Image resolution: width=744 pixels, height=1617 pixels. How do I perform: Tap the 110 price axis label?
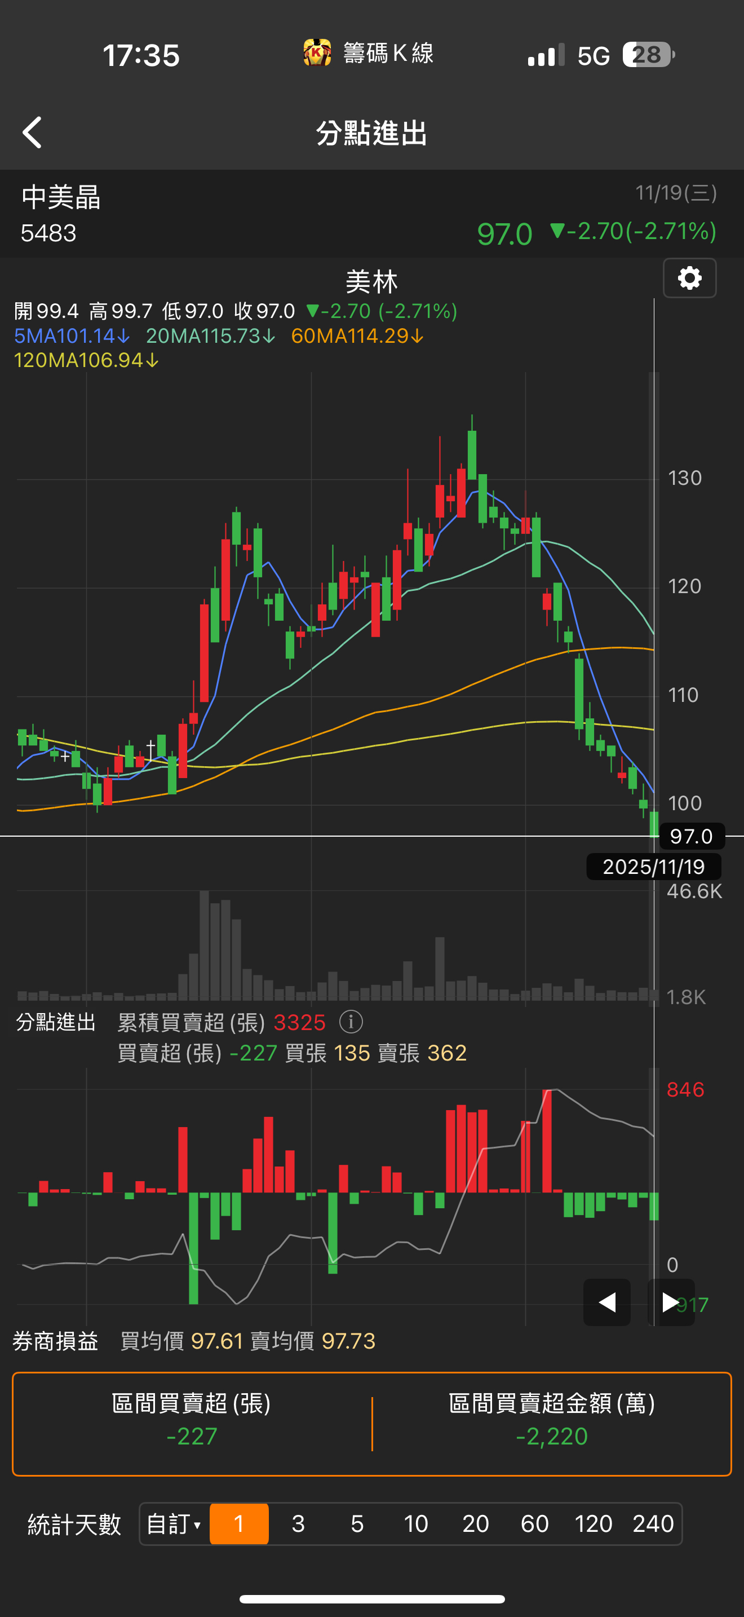(x=683, y=695)
